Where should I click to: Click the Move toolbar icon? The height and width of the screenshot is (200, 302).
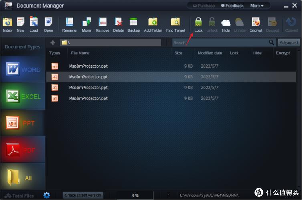86,24
